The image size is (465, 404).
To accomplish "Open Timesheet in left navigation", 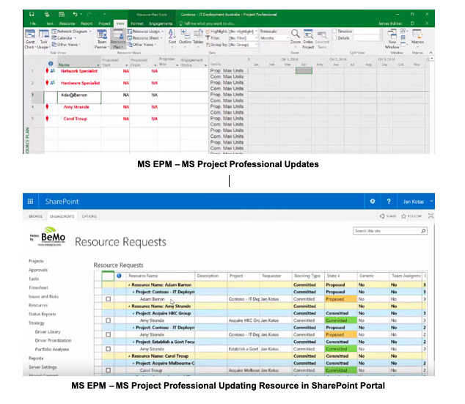I will point(38,287).
